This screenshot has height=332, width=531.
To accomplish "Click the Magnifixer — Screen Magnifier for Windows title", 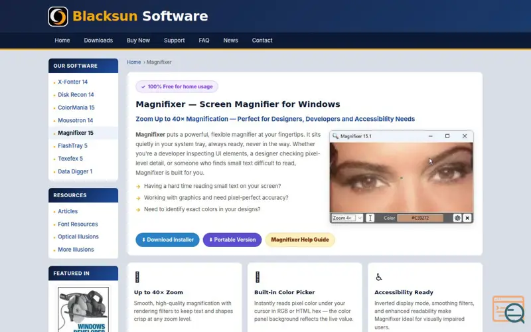I will (238, 104).
